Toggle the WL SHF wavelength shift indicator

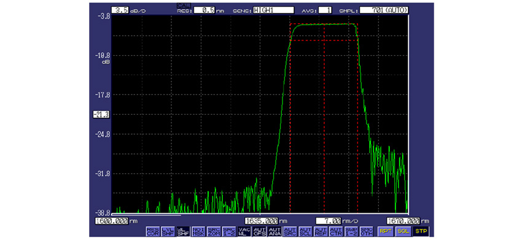183,231
